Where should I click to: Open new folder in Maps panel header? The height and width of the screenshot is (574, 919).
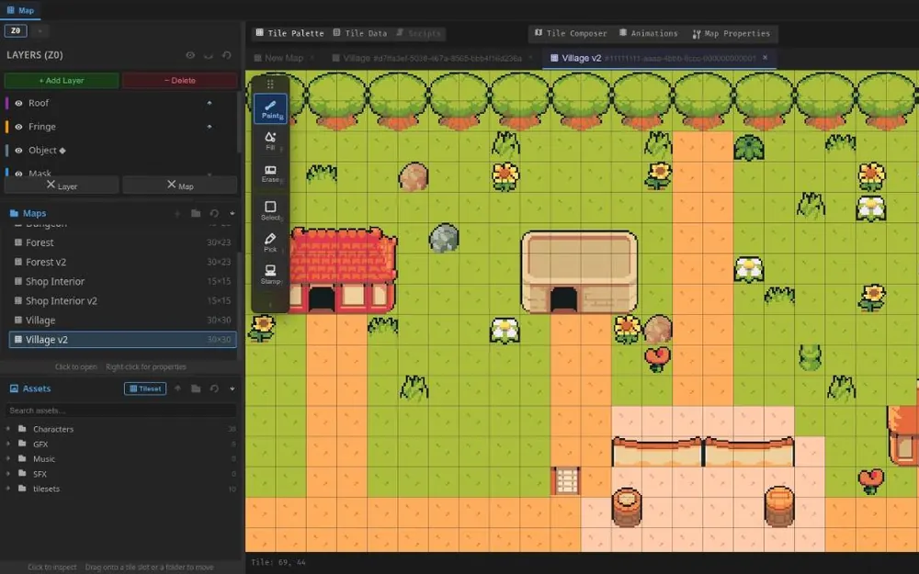point(196,213)
